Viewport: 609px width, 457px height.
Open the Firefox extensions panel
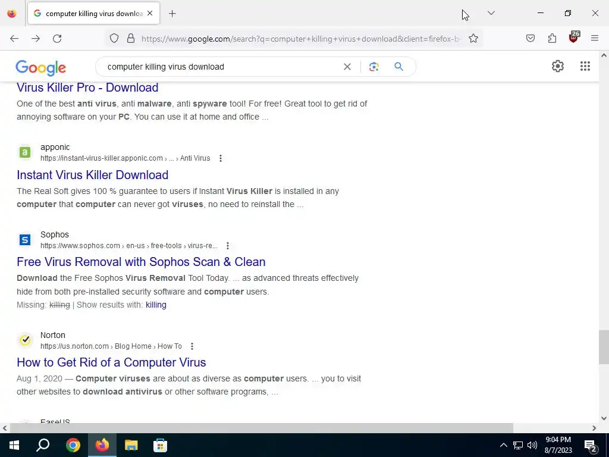[x=552, y=39]
